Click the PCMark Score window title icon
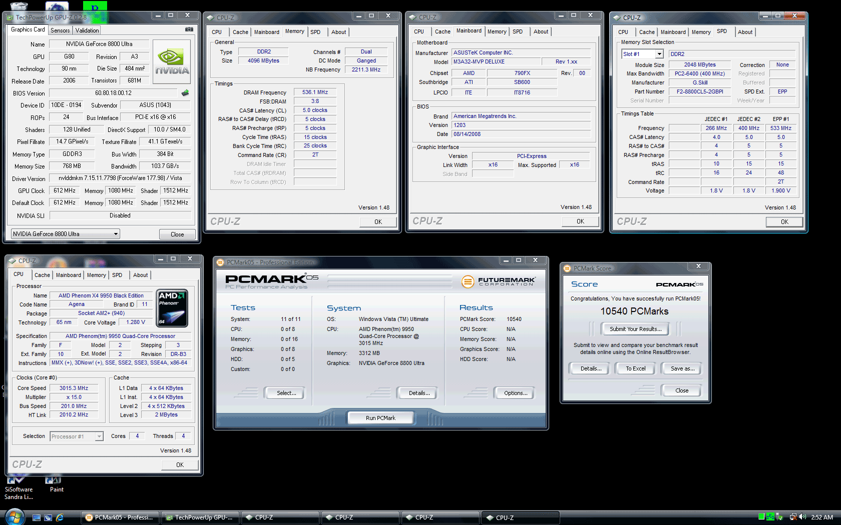This screenshot has width=841, height=525. [x=568, y=268]
